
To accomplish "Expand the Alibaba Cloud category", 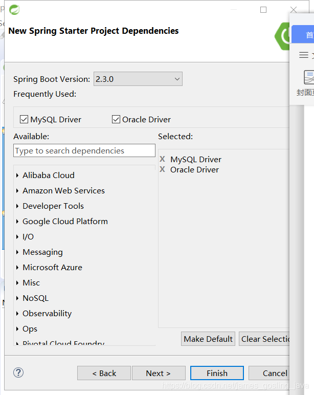I will [x=17, y=175].
